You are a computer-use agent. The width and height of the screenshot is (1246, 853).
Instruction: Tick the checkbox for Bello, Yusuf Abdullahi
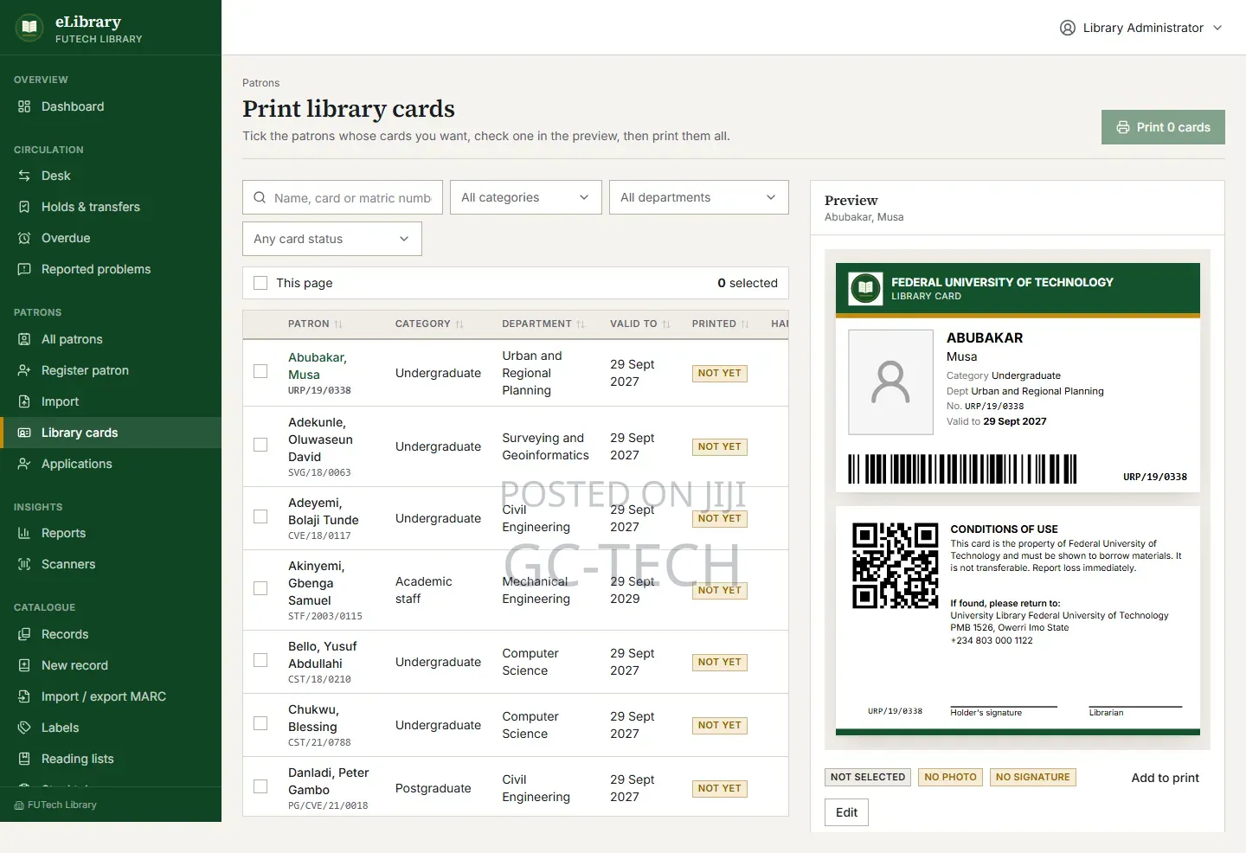point(260,660)
